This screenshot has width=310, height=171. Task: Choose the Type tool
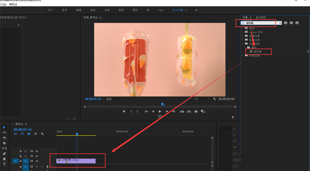tap(4, 164)
